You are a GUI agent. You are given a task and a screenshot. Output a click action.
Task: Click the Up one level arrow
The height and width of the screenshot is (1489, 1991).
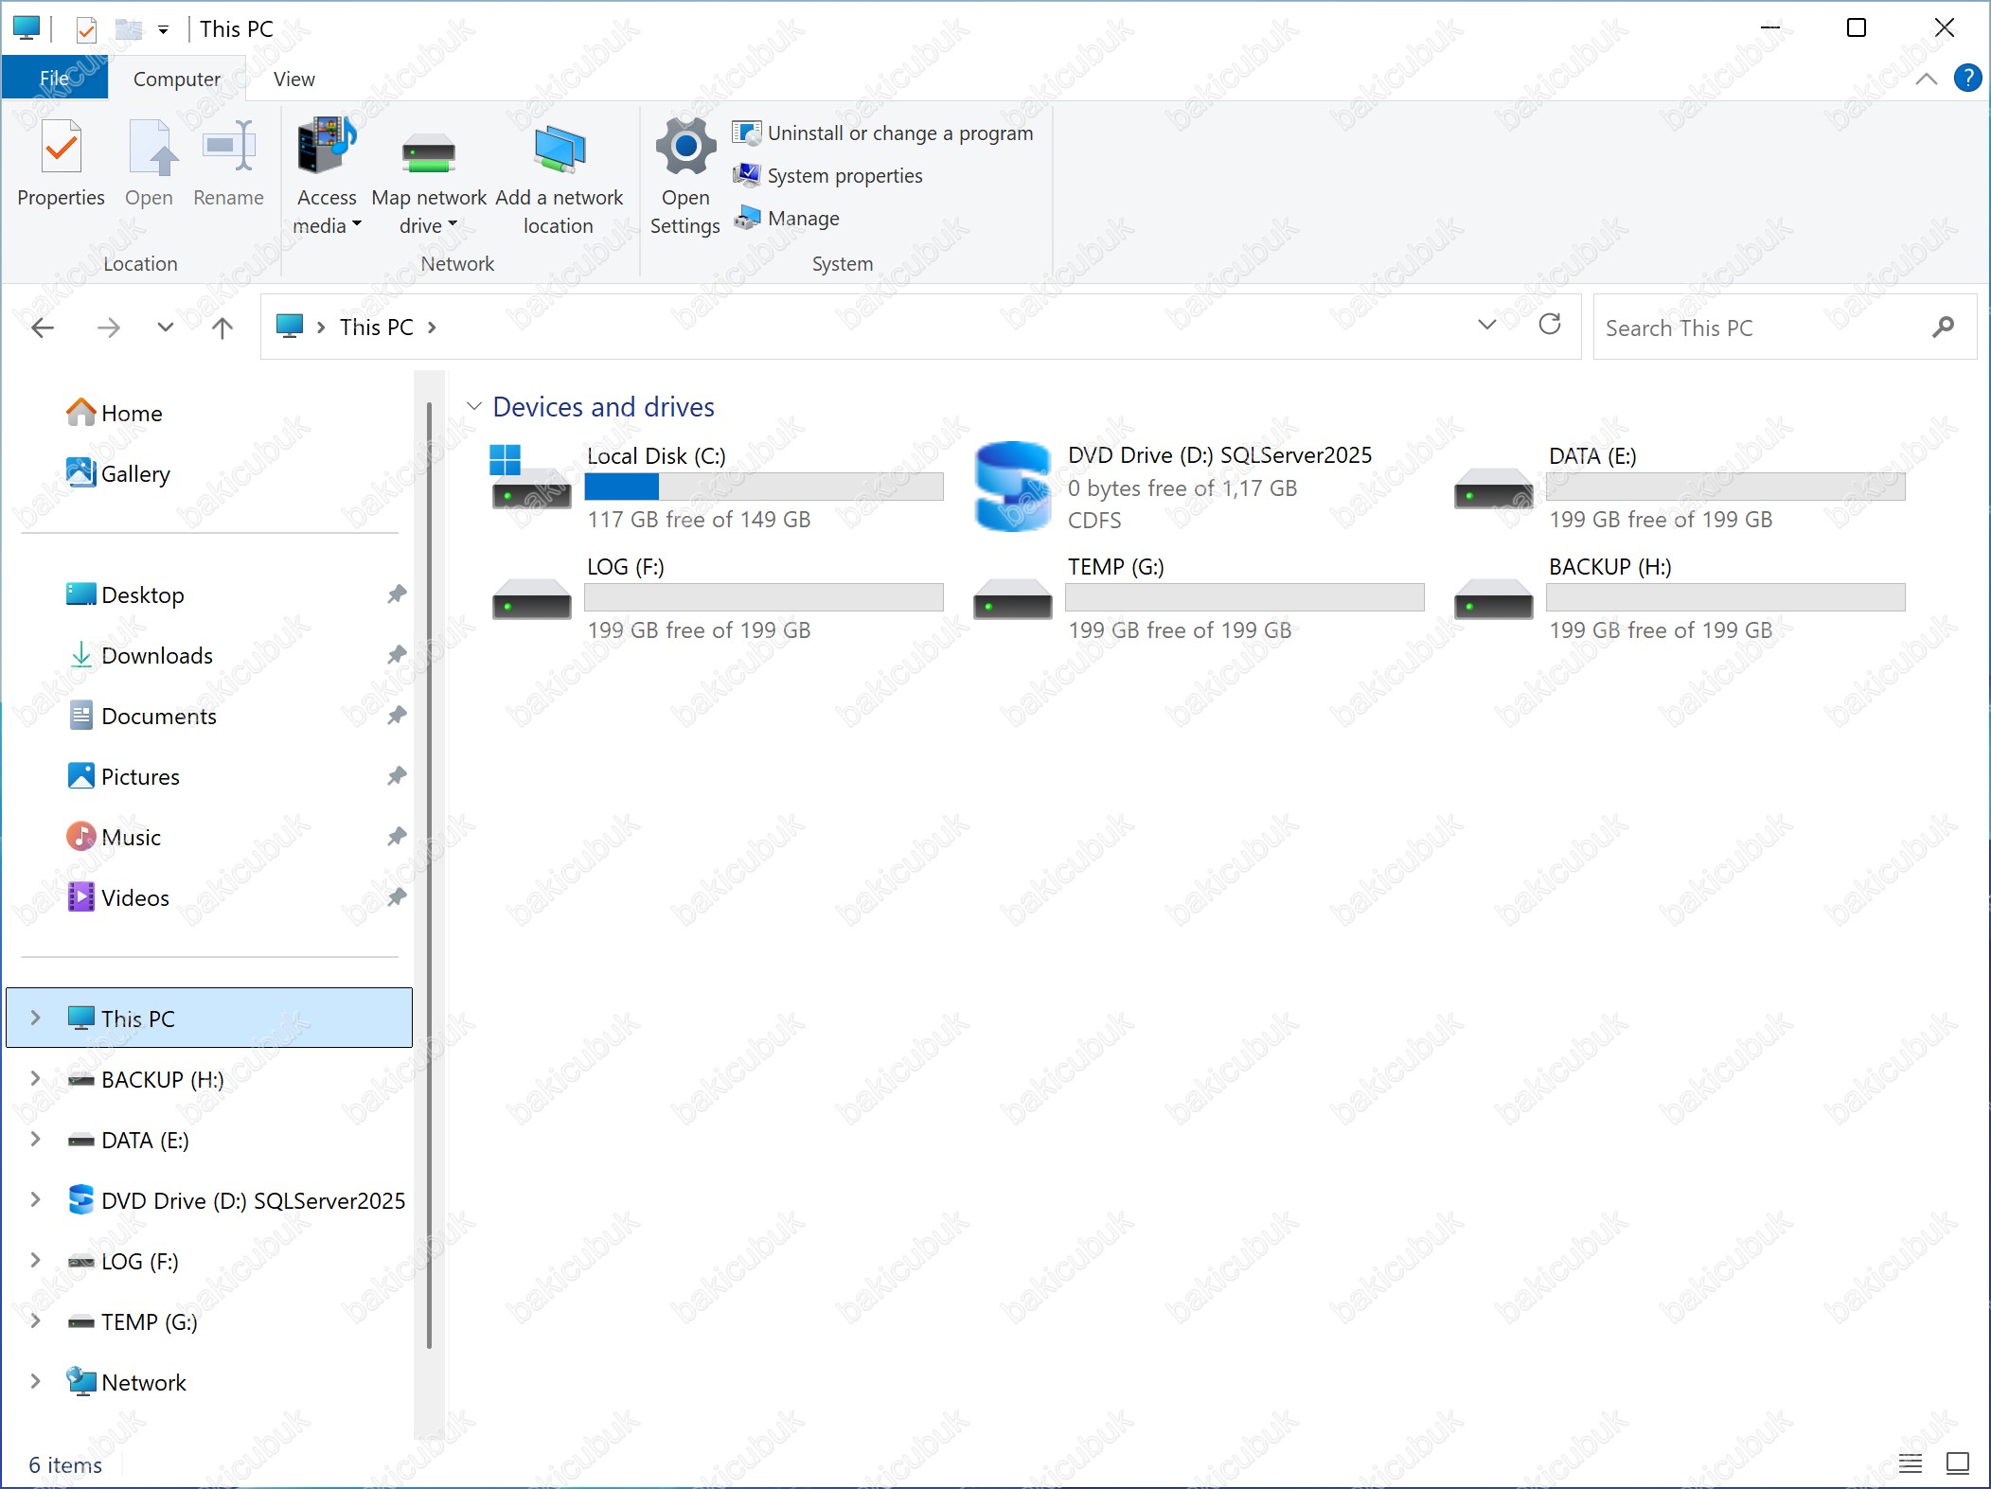click(222, 328)
